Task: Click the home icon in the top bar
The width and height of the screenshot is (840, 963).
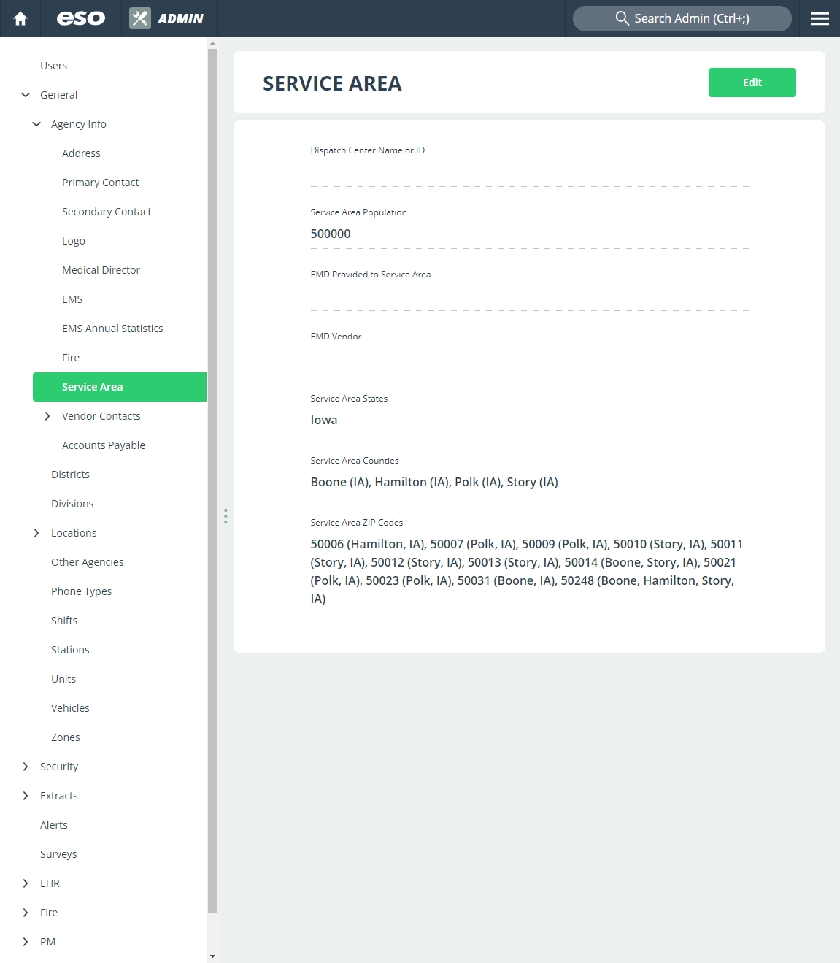Action: click(x=20, y=18)
